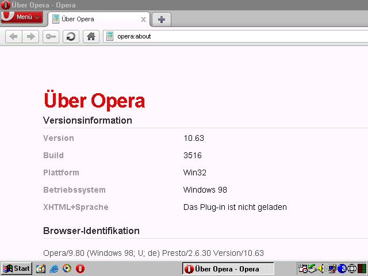Click the speaker volume tray icon
The height and width of the screenshot is (276, 368).
(x=321, y=269)
